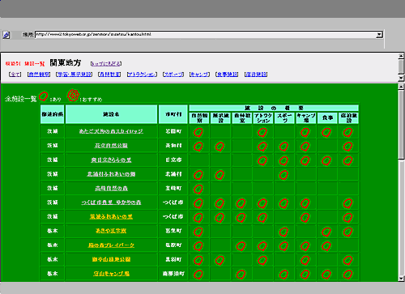Open the プレイパーク facility link in 塩原町 row
405x294 pixels.
(x=111, y=245)
